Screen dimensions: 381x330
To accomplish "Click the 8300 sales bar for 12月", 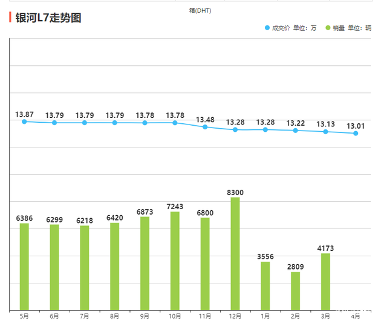I will point(235,254).
